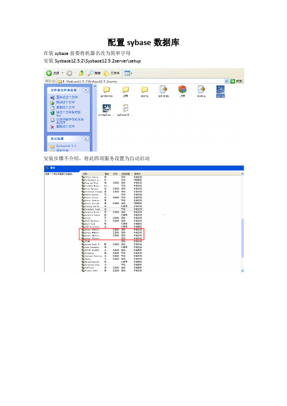This screenshot has height=406, width=287.
Task: Click the document title 配置 sybase 数据库
Action: 143,42
